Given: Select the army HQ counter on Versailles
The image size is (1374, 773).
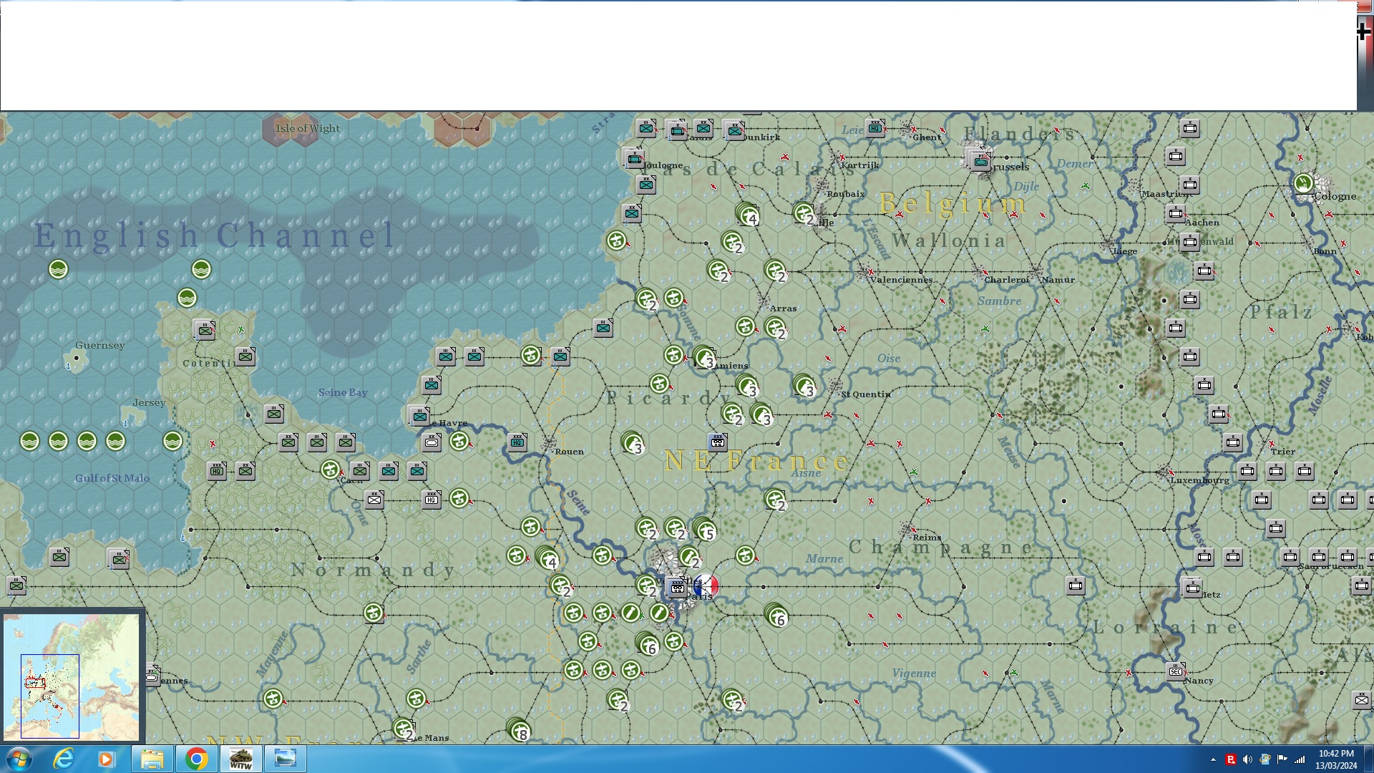Looking at the screenshot, I should pyautogui.click(x=677, y=588).
